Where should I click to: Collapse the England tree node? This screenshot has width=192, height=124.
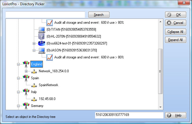[x=19, y=64]
